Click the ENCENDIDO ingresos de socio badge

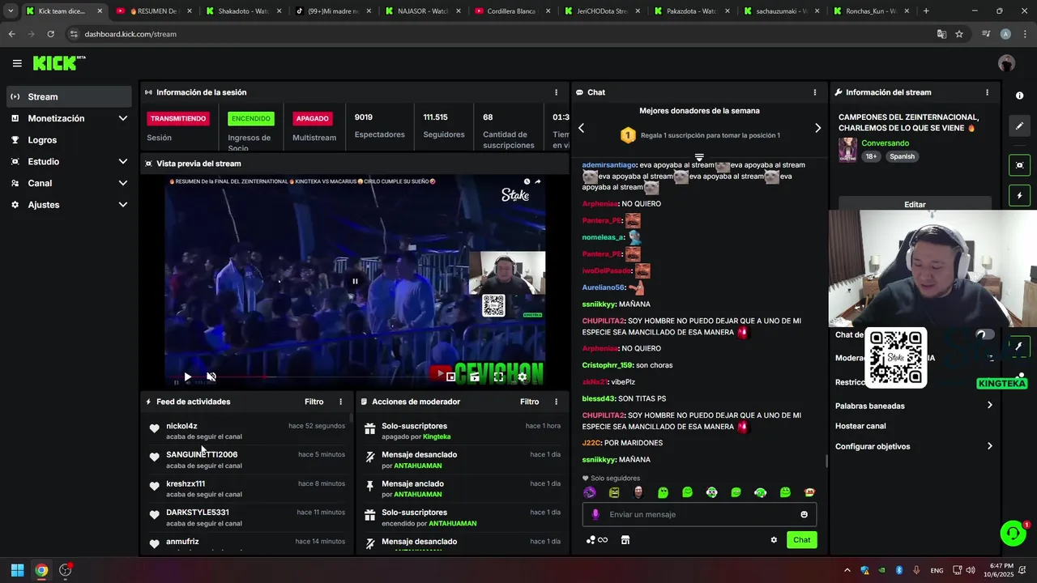(251, 118)
